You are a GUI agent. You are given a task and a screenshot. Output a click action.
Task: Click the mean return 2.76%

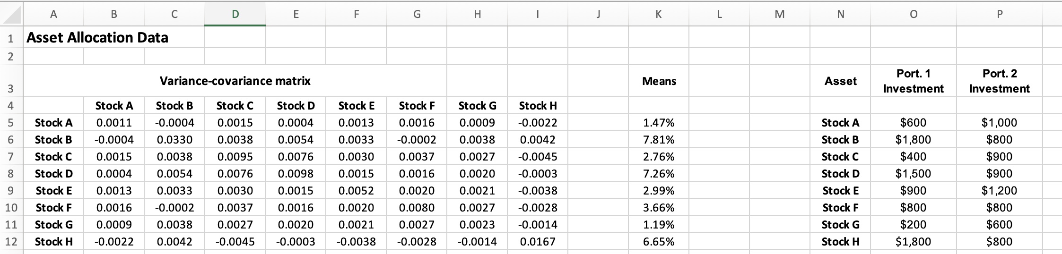coord(659,157)
